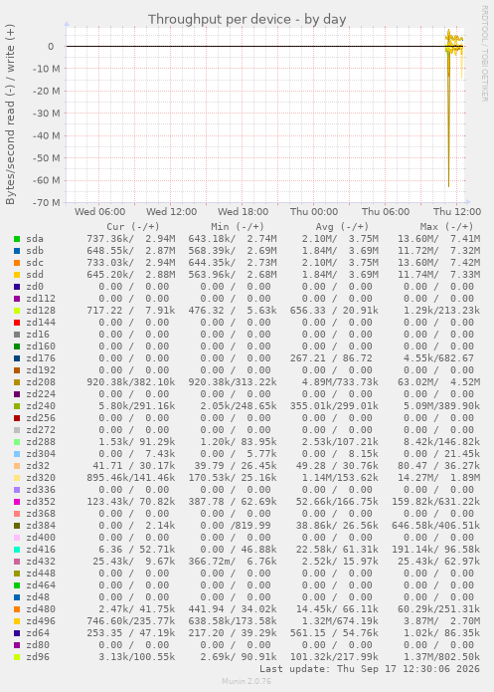Click the 'zd320' device name
The width and height of the screenshot is (494, 692).
pos(41,478)
